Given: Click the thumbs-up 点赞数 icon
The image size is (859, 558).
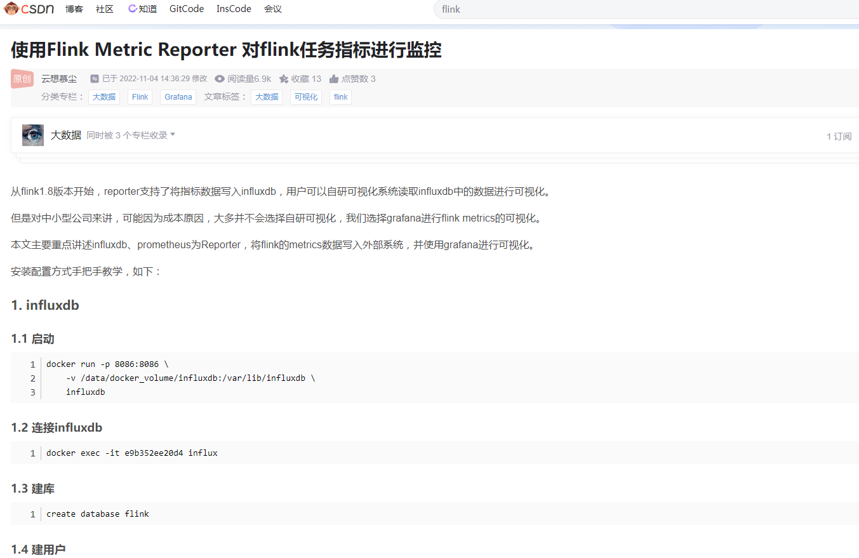Looking at the screenshot, I should (334, 79).
